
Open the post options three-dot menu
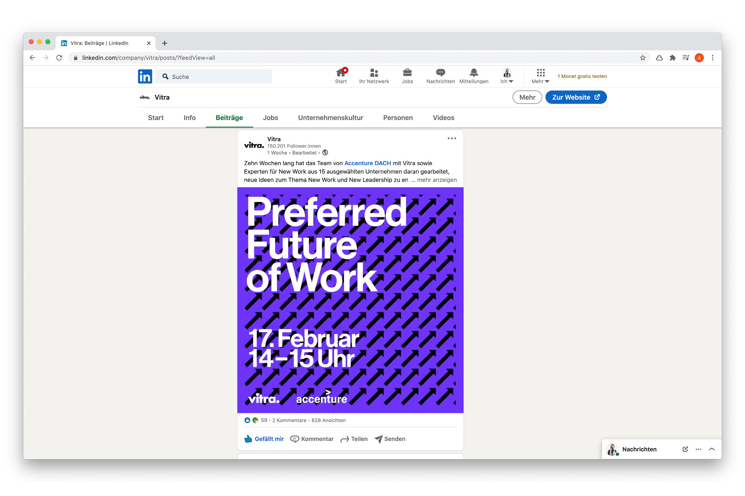coord(452,138)
